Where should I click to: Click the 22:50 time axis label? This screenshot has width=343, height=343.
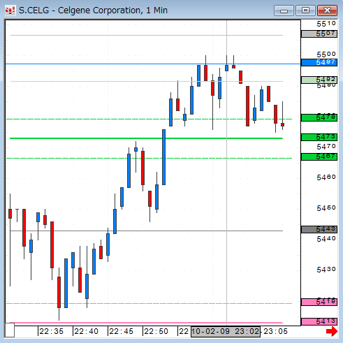pos(156,331)
